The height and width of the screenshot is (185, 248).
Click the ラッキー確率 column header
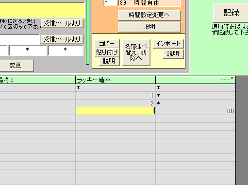pos(116,80)
